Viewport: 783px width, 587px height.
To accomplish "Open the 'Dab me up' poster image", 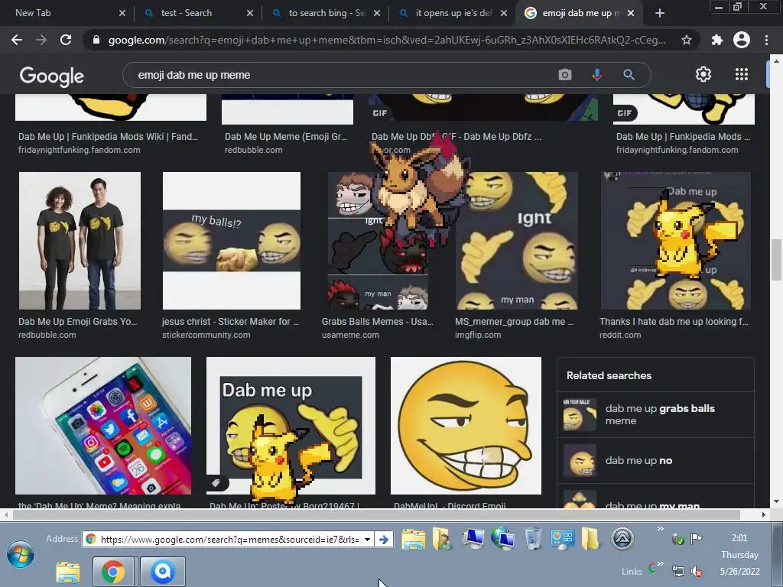I will [x=291, y=425].
